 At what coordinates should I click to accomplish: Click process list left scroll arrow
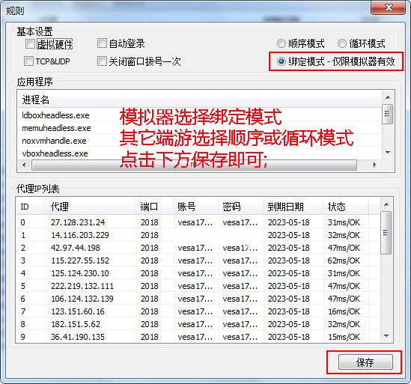point(24,165)
